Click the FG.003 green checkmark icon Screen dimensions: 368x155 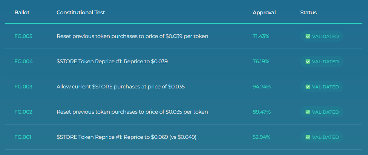[x=308, y=87]
